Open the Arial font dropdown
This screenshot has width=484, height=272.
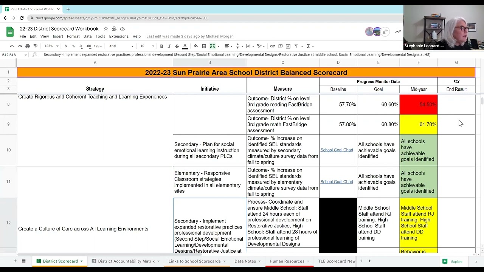click(x=121, y=46)
